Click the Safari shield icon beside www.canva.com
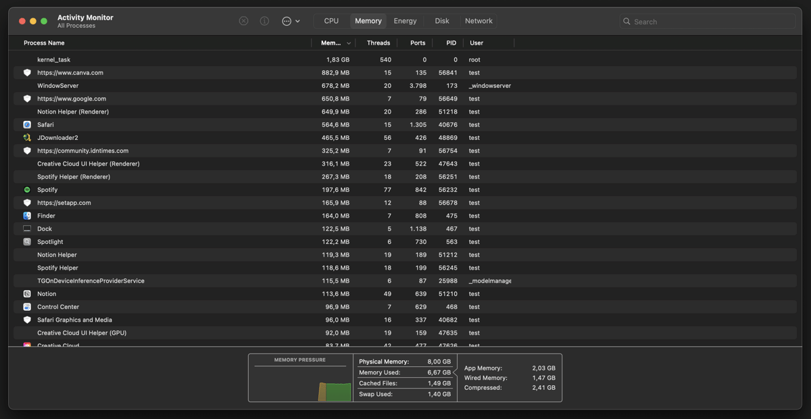This screenshot has height=419, width=811. click(27, 72)
